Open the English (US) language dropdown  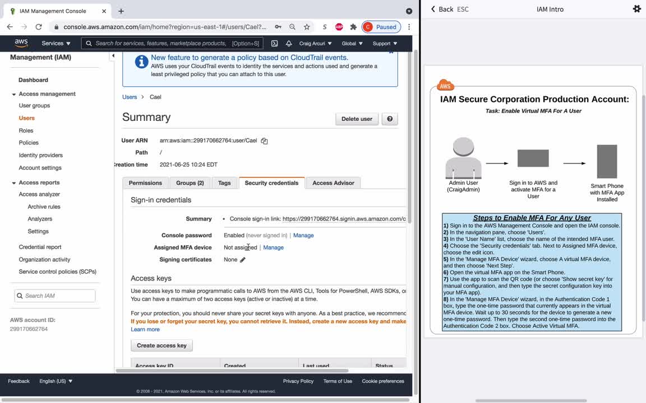tap(56, 381)
